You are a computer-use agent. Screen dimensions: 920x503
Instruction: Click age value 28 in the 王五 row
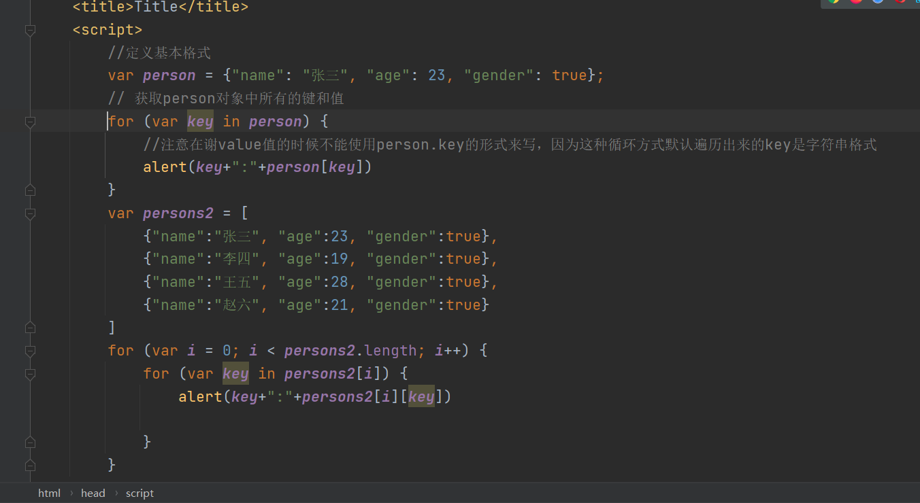pyautogui.click(x=339, y=282)
